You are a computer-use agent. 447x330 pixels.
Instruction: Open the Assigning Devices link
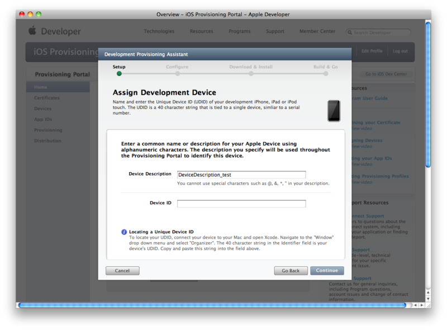coord(367,140)
